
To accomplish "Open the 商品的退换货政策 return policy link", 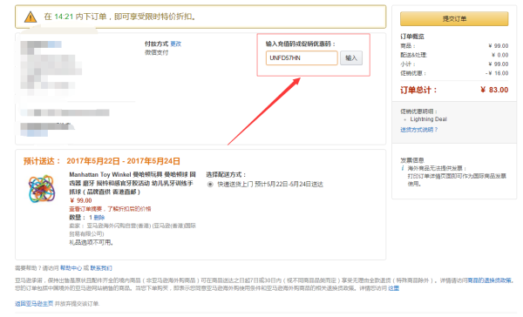I will 489,280.
